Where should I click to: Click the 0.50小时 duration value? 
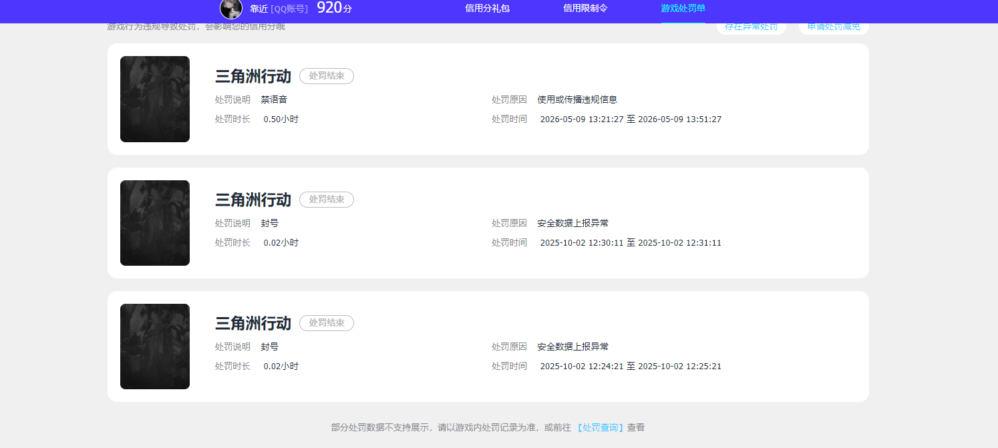[x=281, y=120]
